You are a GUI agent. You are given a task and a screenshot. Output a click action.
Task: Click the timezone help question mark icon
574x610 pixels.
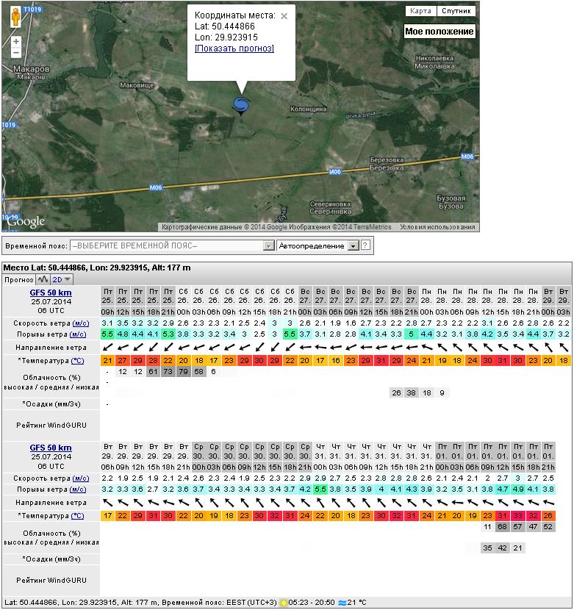[365, 245]
